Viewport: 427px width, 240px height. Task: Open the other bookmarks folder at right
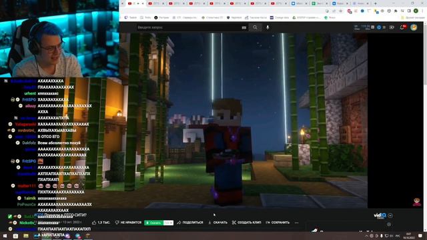pyautogui.click(x=412, y=17)
